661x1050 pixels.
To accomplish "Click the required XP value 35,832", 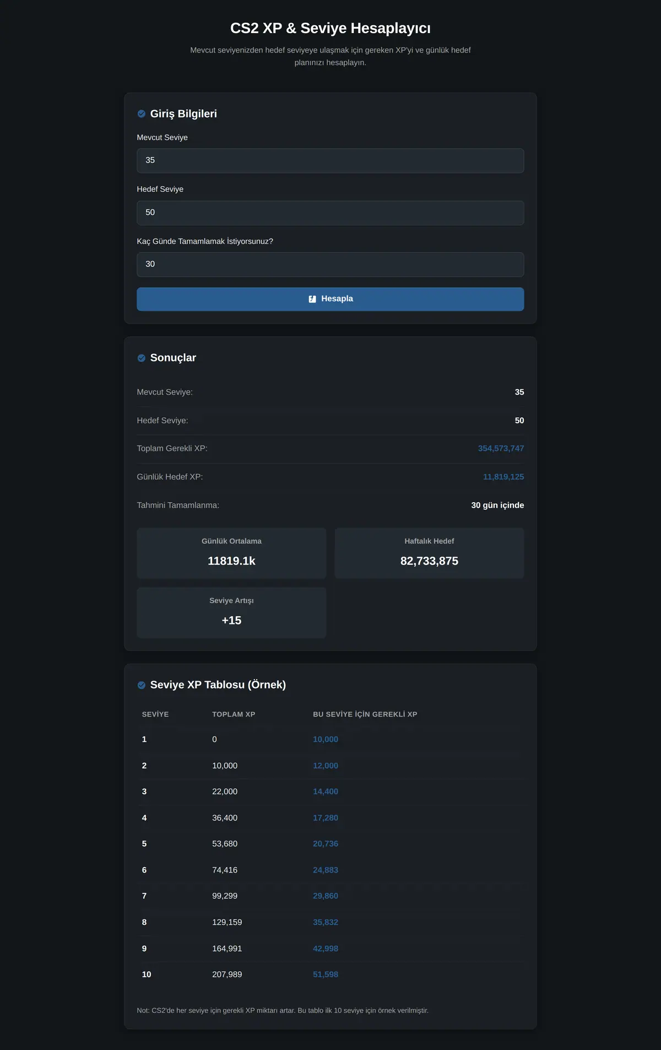I will point(326,923).
